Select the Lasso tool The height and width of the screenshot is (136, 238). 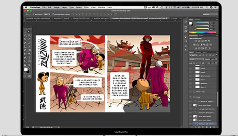26,35
